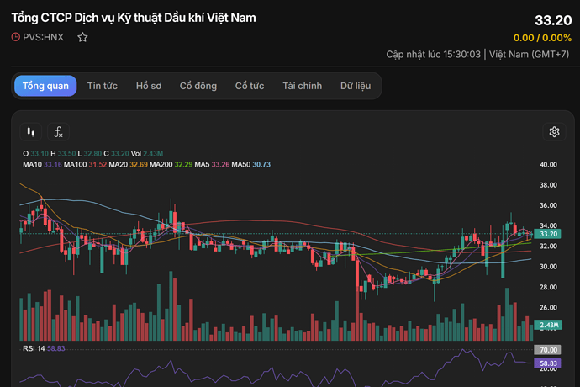Click the 58.83 RSI tag on axis

[x=547, y=363]
